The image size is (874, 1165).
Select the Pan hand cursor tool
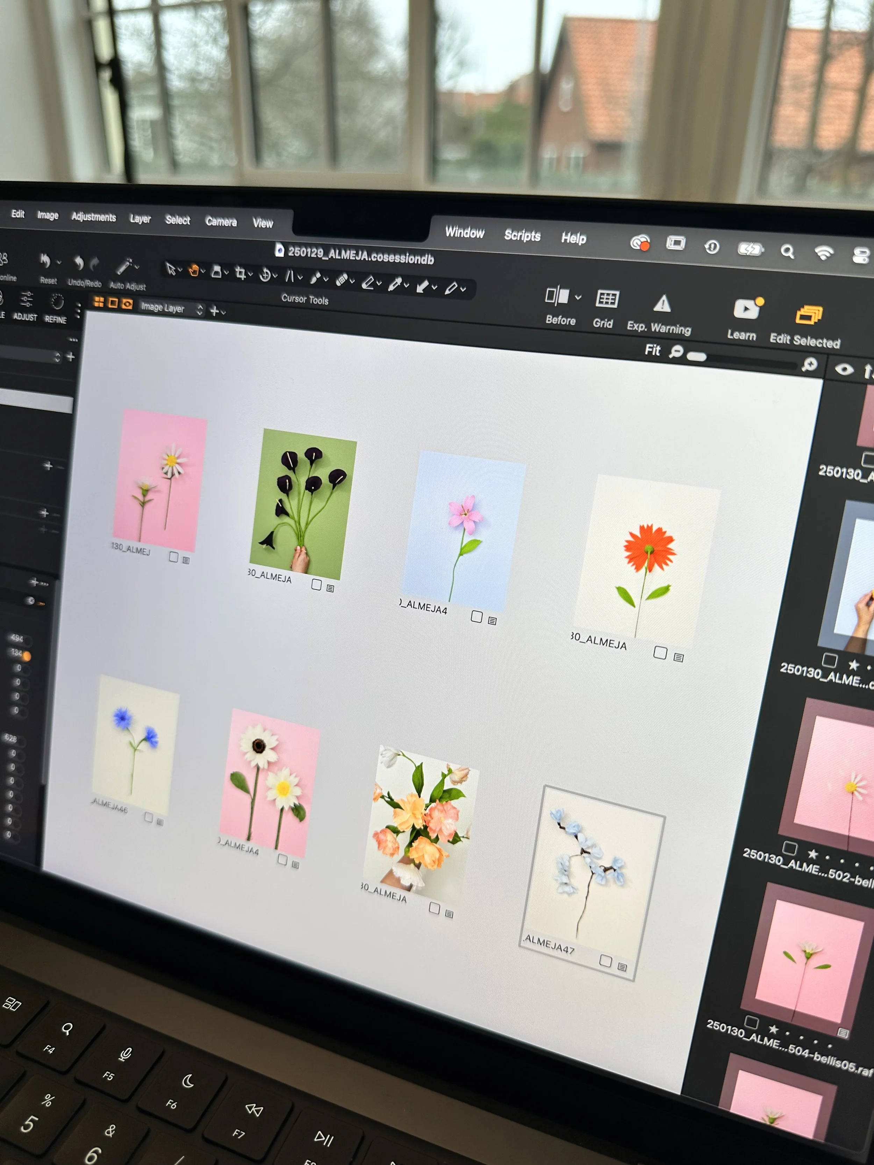pyautogui.click(x=194, y=271)
